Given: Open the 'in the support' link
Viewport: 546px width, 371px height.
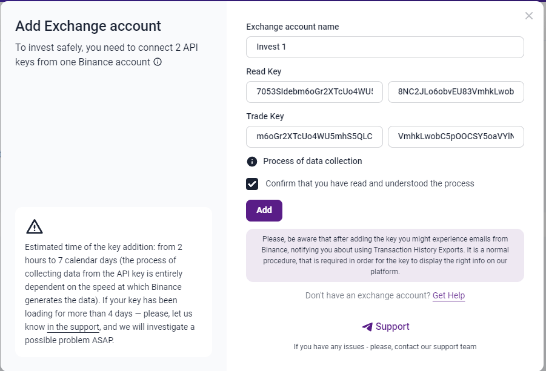Looking at the screenshot, I should point(73,327).
